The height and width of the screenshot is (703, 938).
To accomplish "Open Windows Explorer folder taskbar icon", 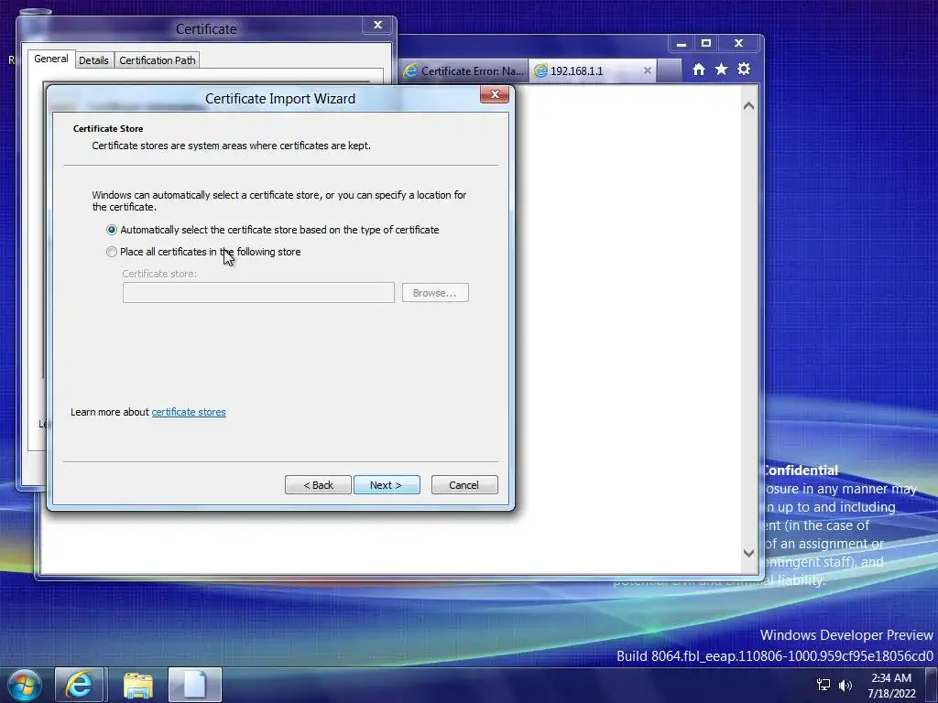I will coord(138,685).
